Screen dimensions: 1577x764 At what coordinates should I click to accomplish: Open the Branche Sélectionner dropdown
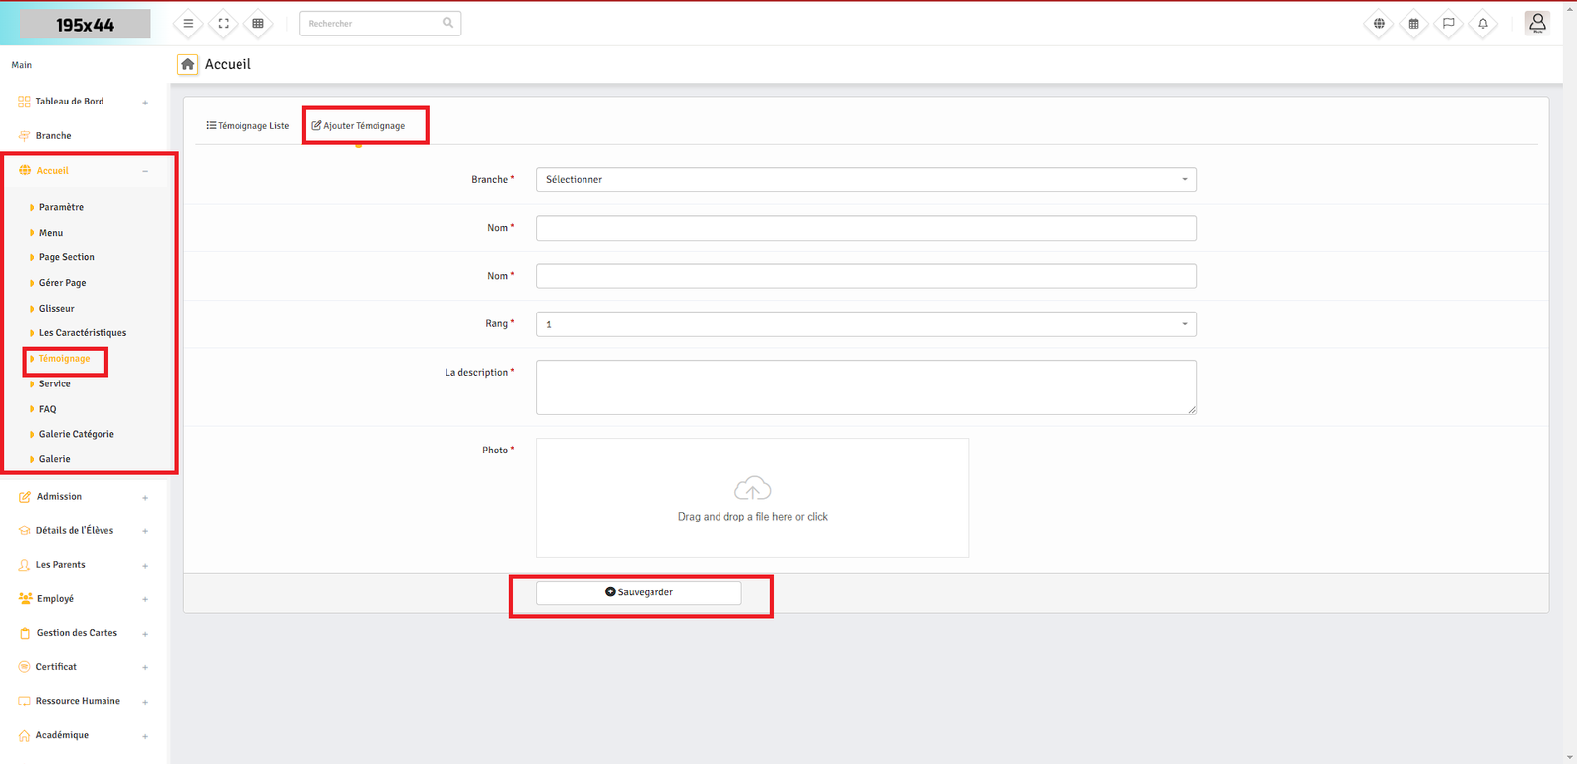click(x=865, y=180)
